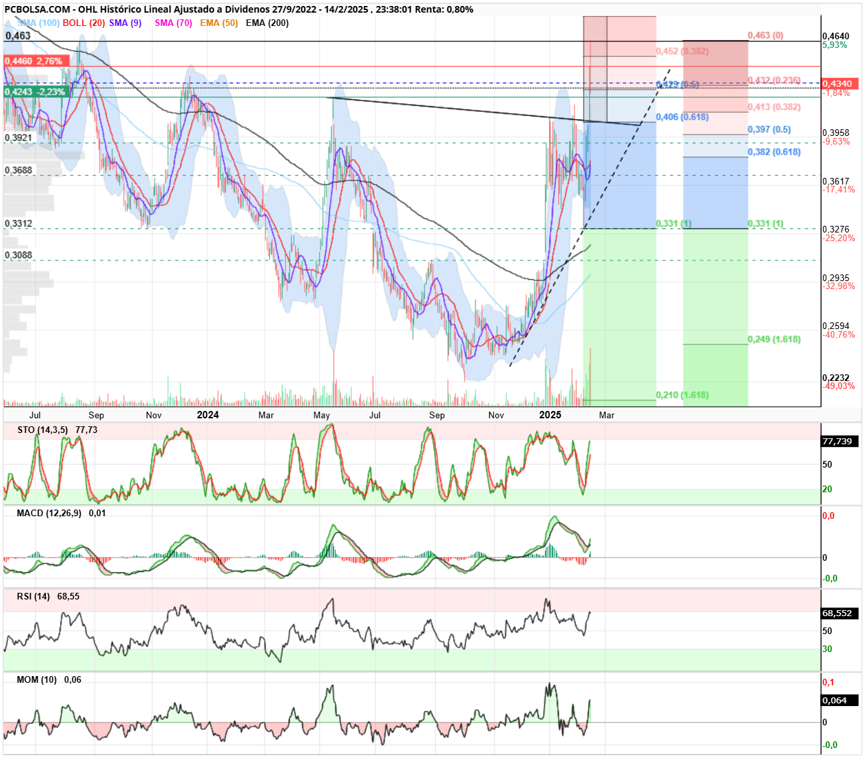Select the -49,03% axis percentage
Screen dimensions: 865x758
[839, 386]
